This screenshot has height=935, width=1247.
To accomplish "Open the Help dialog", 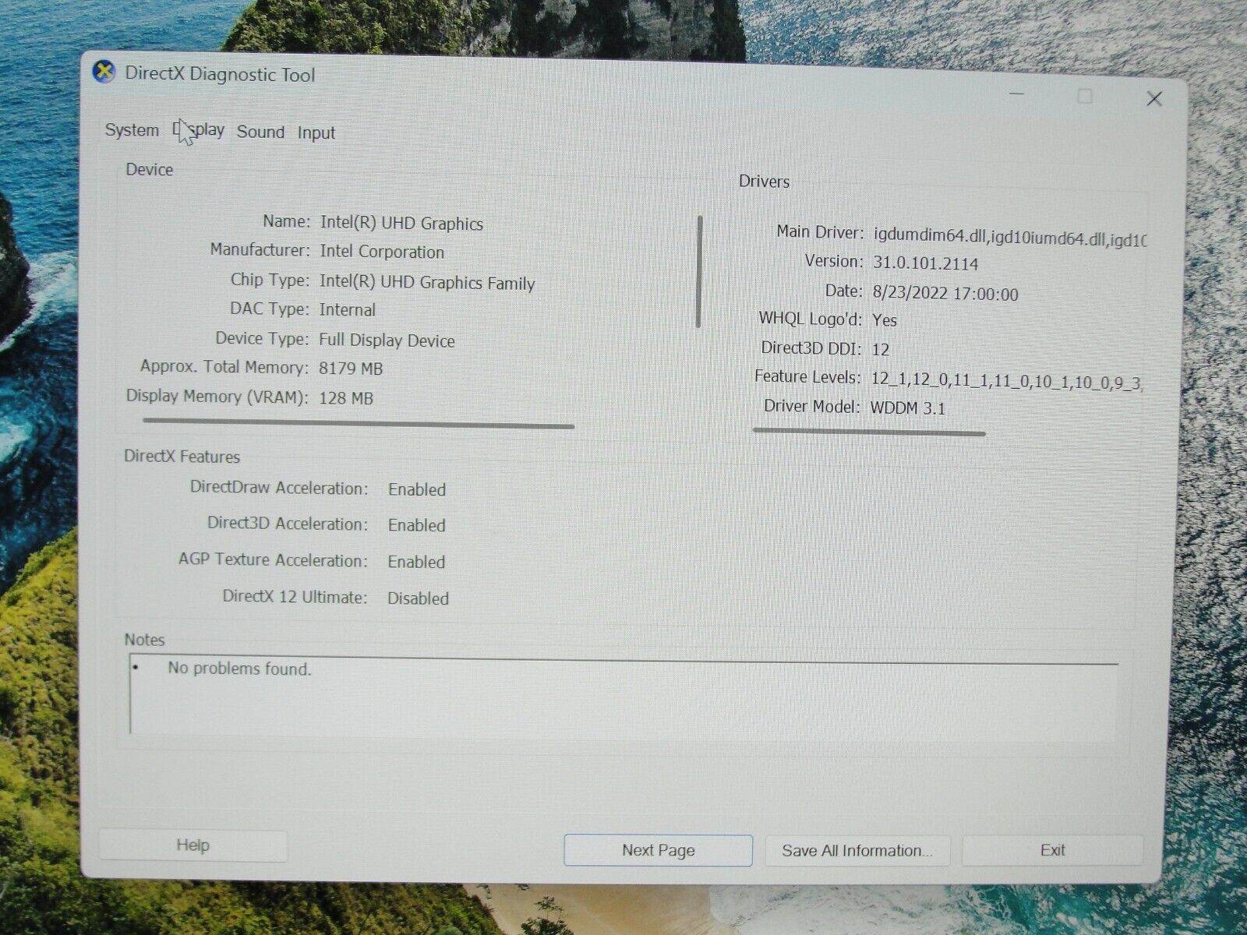I will pyautogui.click(x=193, y=845).
